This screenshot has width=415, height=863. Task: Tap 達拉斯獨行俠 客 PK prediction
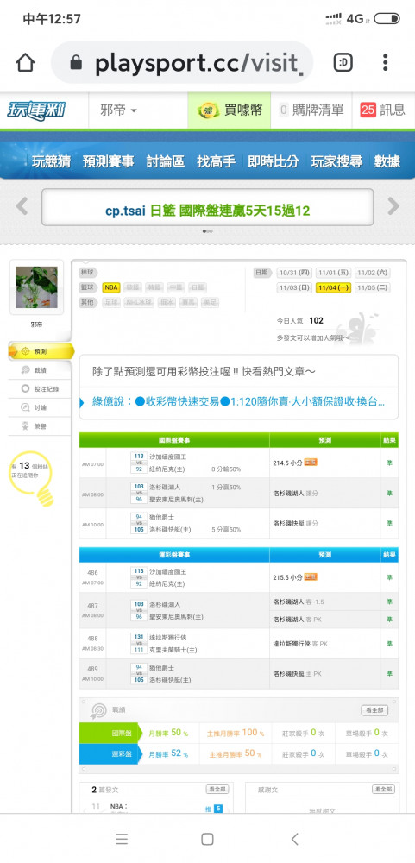pos(300,644)
